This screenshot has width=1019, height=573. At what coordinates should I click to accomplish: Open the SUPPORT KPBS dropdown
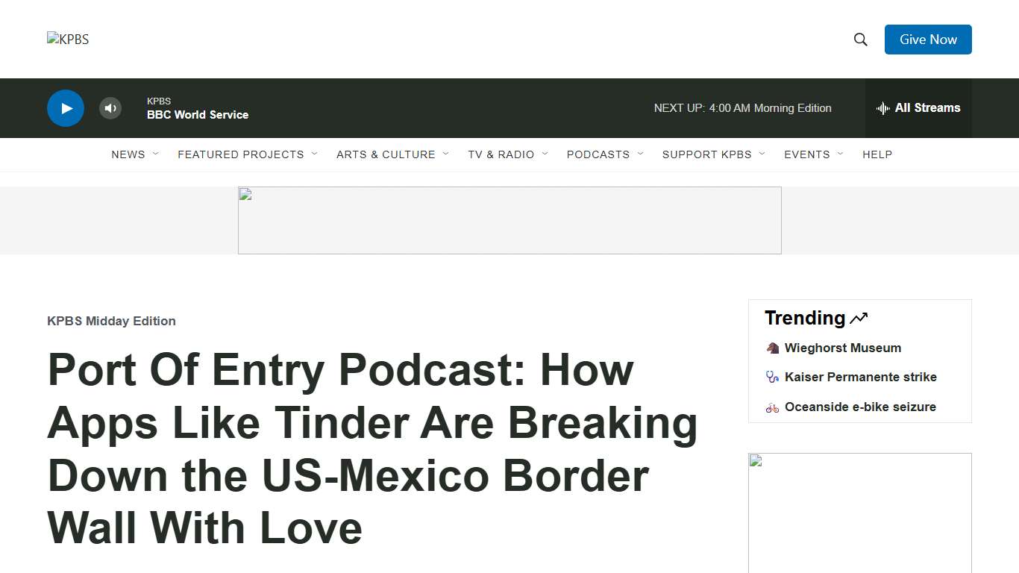(x=706, y=154)
